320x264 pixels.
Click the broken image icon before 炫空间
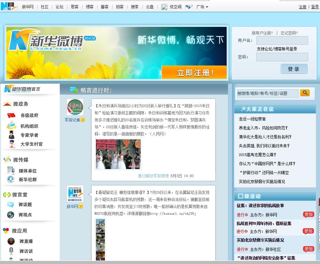coord(164,7)
